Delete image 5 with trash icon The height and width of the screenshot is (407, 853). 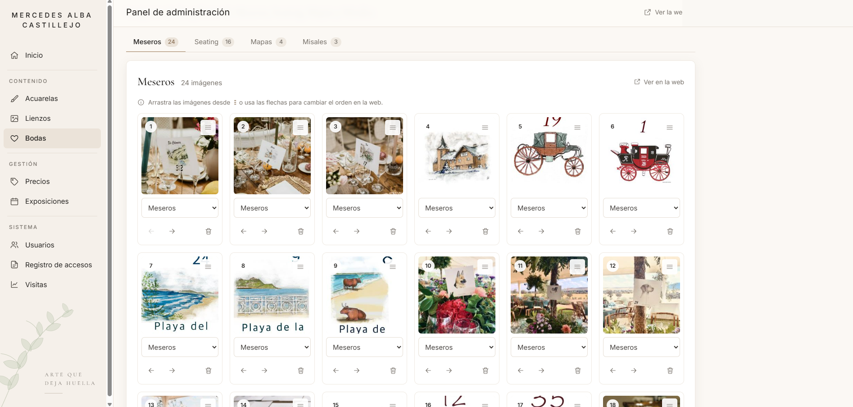[x=578, y=231]
